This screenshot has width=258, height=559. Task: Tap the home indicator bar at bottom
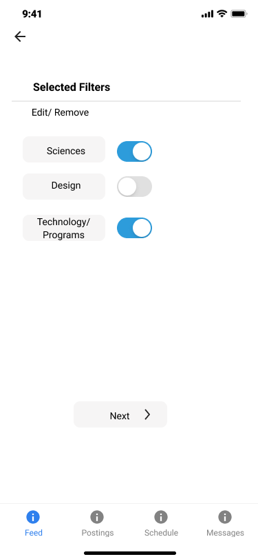point(130,553)
